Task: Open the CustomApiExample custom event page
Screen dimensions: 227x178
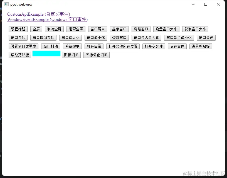Action: pos(38,14)
